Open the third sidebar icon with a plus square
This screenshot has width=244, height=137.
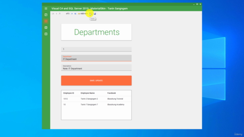[x=46, y=28]
